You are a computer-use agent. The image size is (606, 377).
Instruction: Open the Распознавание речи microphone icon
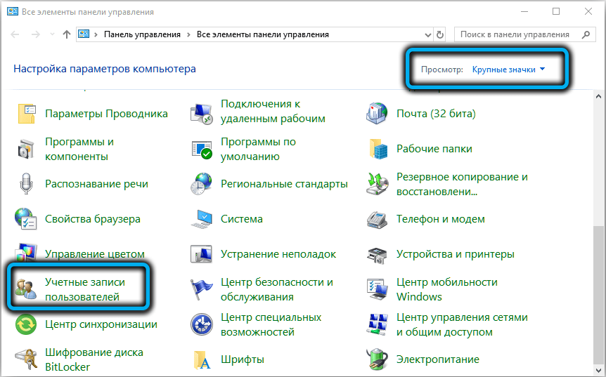coord(27,184)
